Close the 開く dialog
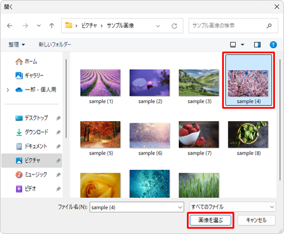Image resolution: width=284 pixels, height=234 pixels. pos(277,7)
